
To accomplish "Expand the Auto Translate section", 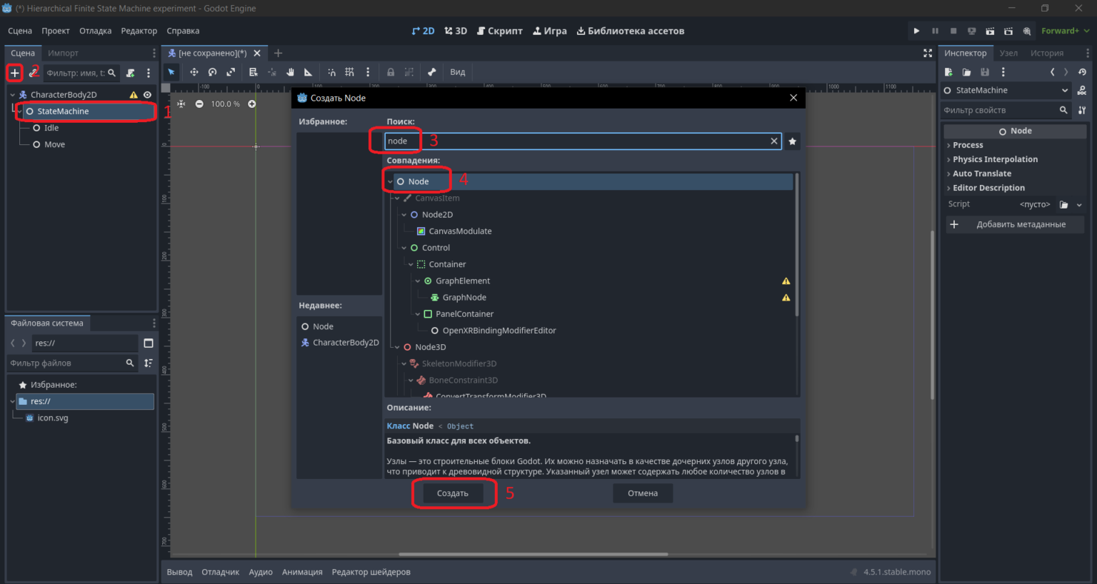I will [x=948, y=173].
